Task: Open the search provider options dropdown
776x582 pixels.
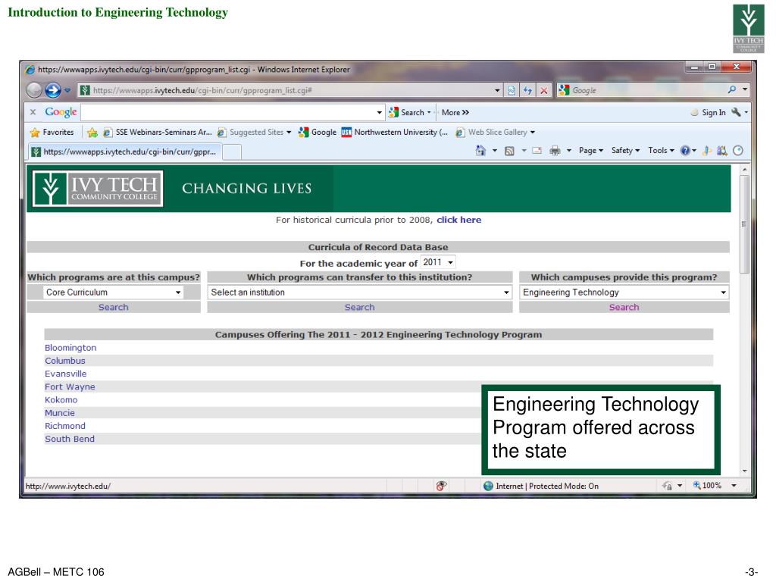Action: pyautogui.click(x=745, y=89)
